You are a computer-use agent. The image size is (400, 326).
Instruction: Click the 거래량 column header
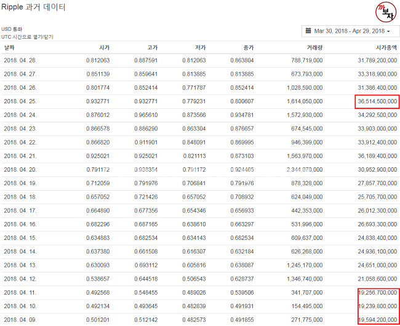pyautogui.click(x=315, y=47)
